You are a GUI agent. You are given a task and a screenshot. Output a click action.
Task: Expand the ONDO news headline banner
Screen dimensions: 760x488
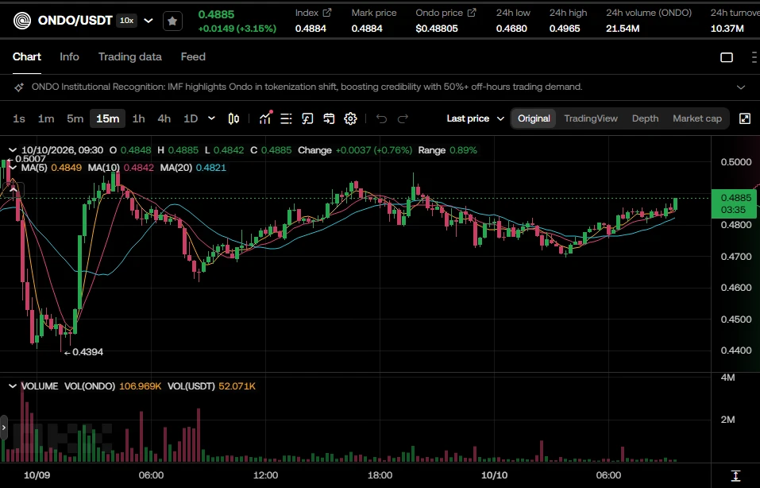click(x=741, y=87)
